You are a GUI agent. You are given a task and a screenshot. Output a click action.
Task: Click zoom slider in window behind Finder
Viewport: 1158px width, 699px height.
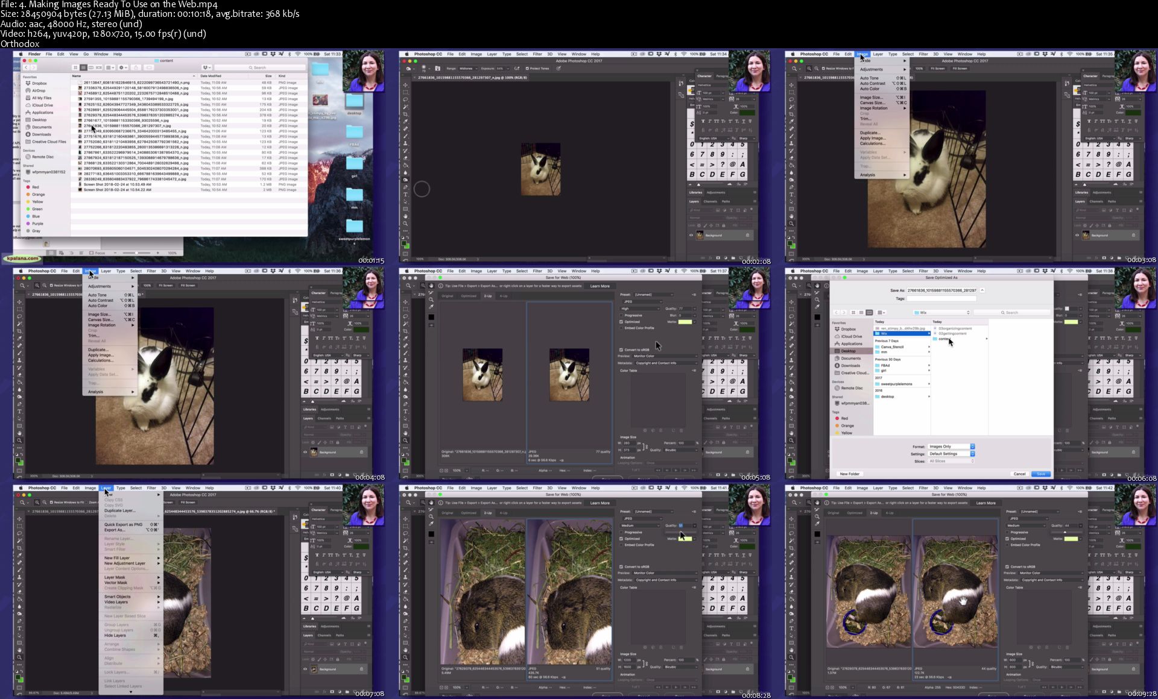137,253
